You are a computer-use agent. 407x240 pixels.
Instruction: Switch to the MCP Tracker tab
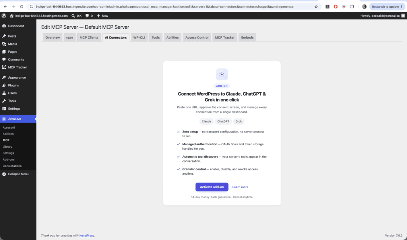point(225,37)
